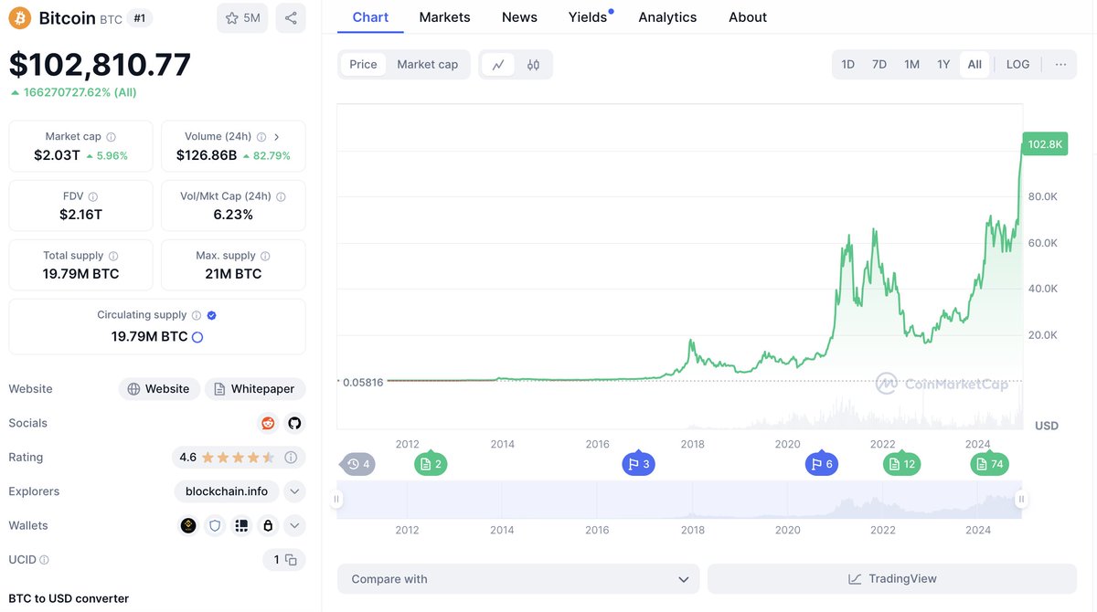Screen dimensions: 1097x612
Task: Click the $102,810.77 price text
Action: point(100,65)
